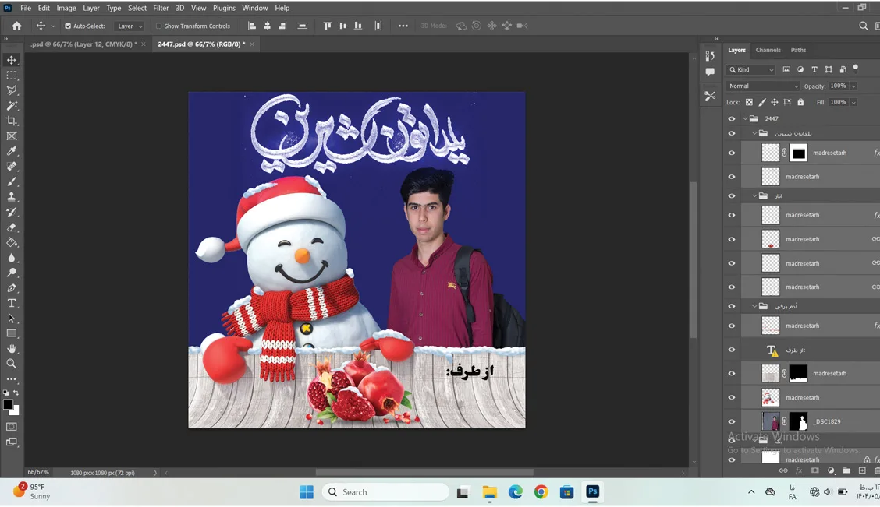Hide the _DSC1829 layer
Image resolution: width=880 pixels, height=507 pixels.
pos(731,421)
